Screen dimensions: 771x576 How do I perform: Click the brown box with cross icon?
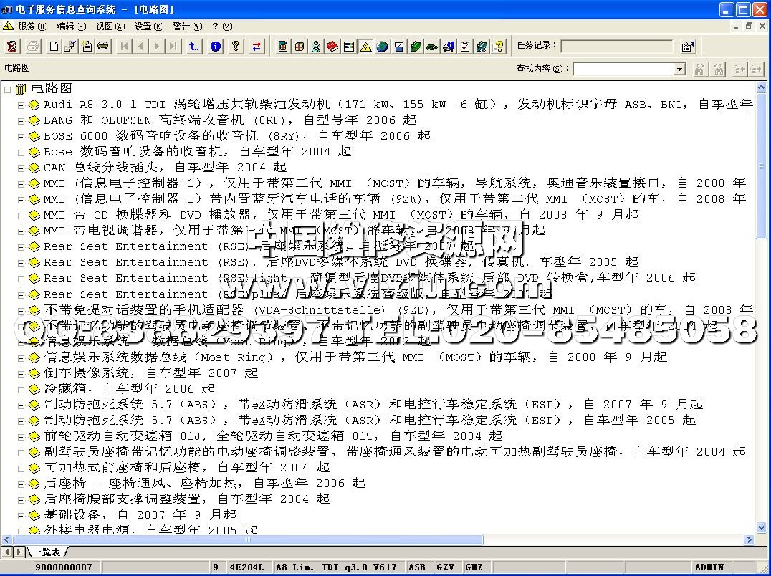tap(300, 47)
